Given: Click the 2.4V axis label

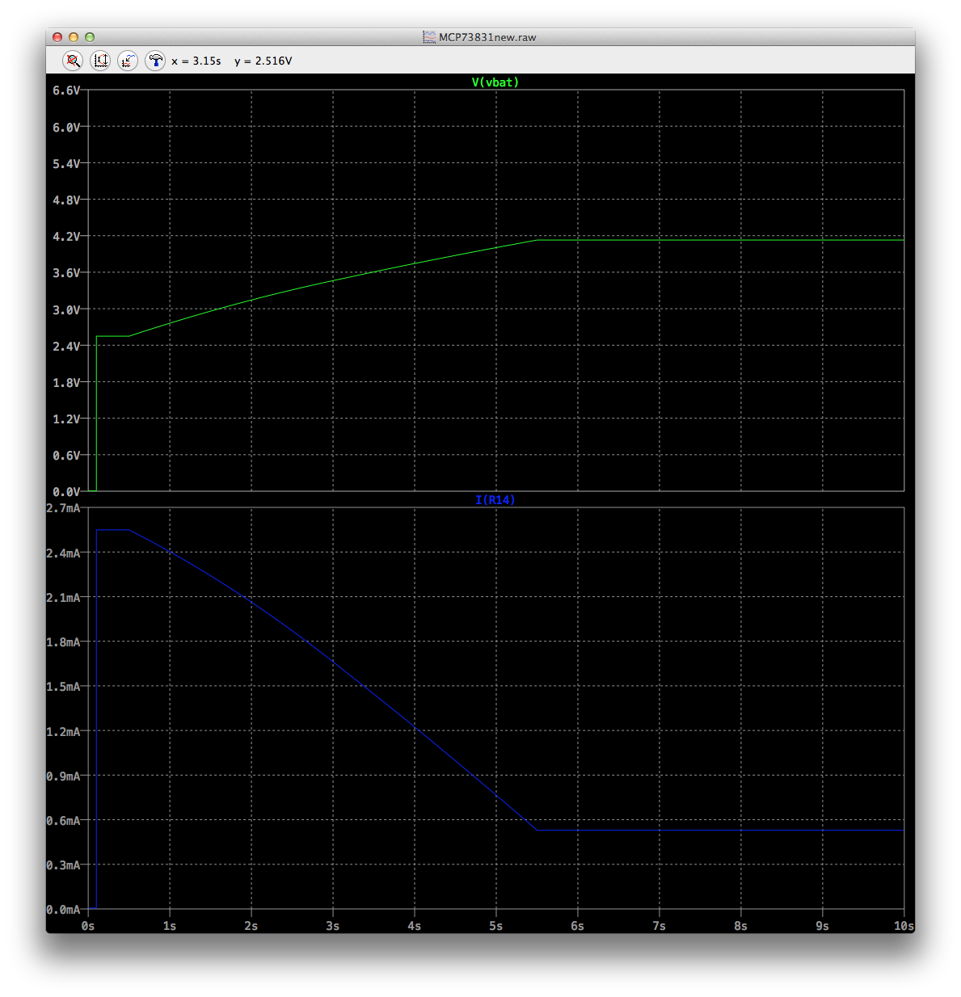Looking at the screenshot, I should tap(66, 347).
